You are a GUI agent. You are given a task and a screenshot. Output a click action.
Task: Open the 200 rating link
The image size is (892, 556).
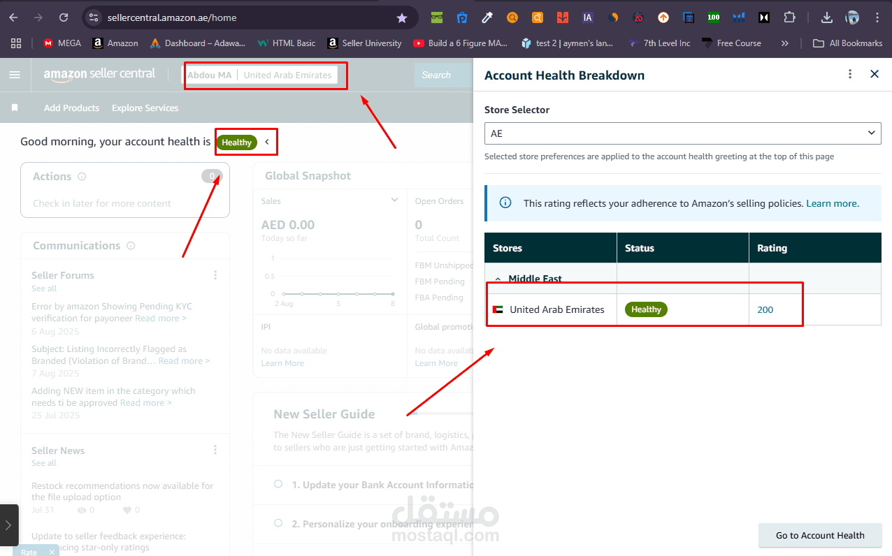click(x=765, y=309)
